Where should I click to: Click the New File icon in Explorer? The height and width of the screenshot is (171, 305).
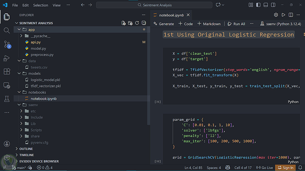[124, 23]
